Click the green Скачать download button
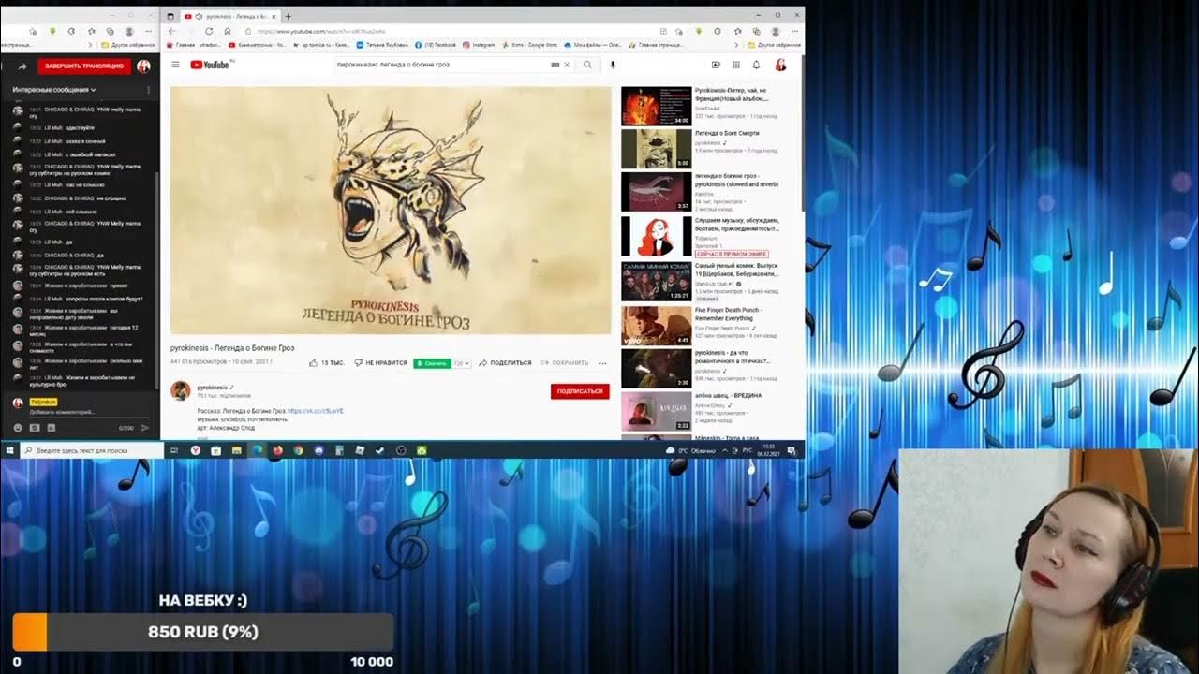The image size is (1199, 674). coord(432,362)
